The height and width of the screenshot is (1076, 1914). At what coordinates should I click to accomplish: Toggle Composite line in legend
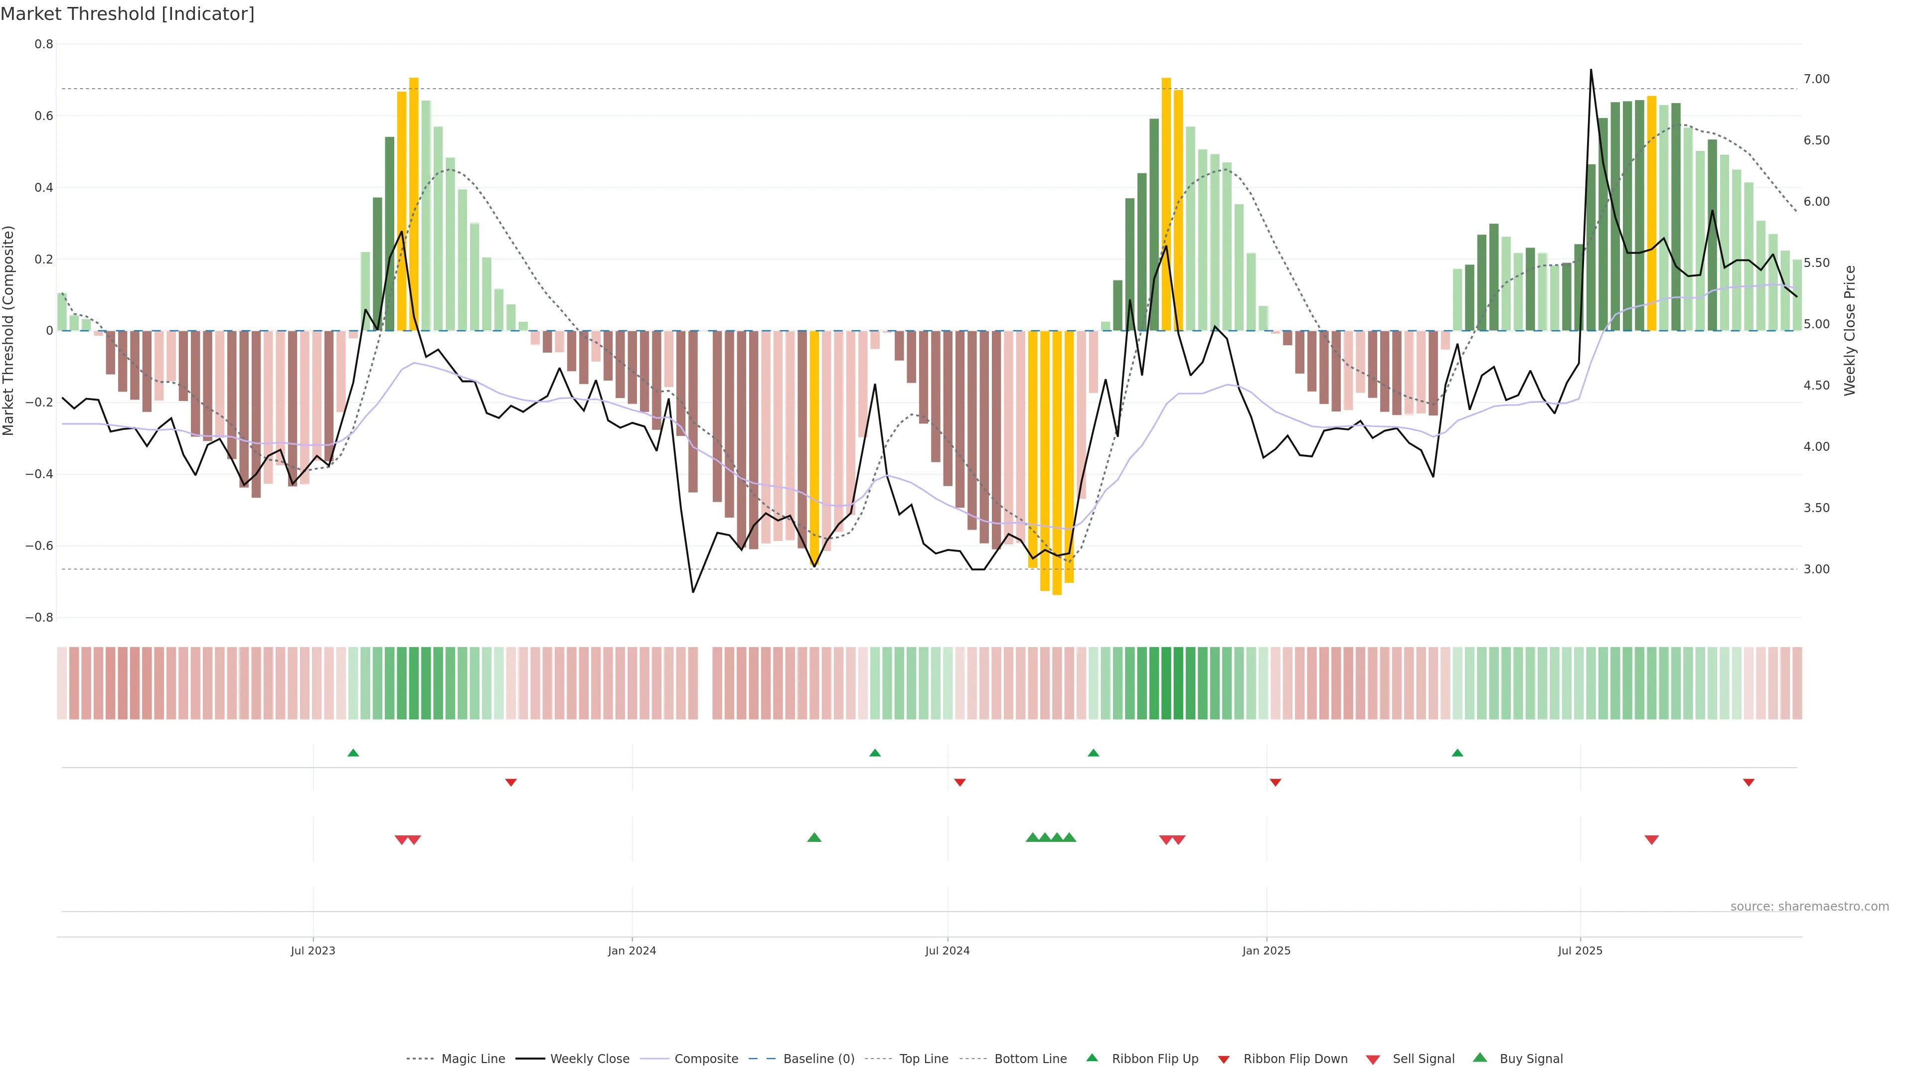coord(706,1059)
